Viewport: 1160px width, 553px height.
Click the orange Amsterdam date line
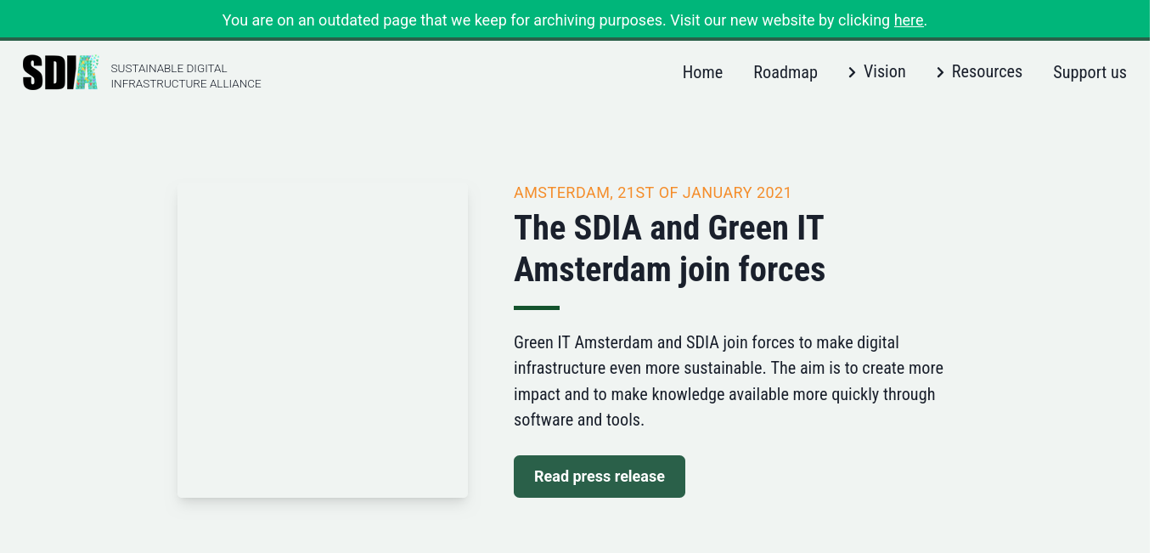[652, 193]
